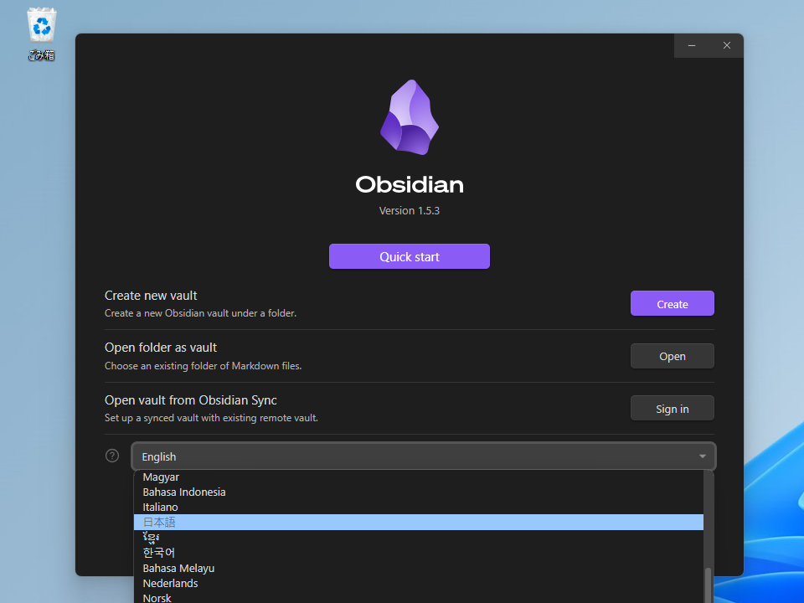
Task: Select 한국어 in the language dropdown
Action: pyautogui.click(x=161, y=552)
